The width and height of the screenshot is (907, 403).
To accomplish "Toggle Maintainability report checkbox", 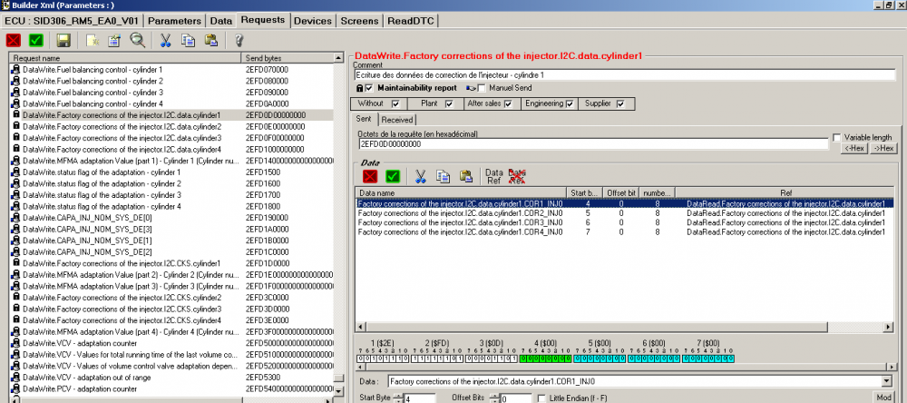I will pos(369,88).
